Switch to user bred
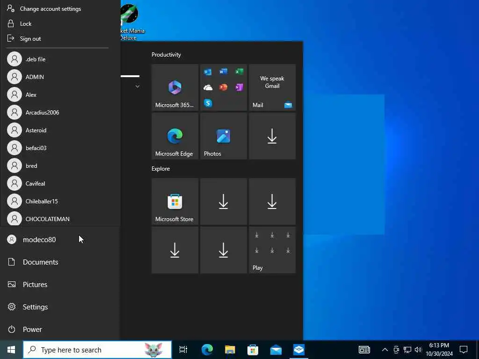Image resolution: width=479 pixels, height=359 pixels. 60,165
